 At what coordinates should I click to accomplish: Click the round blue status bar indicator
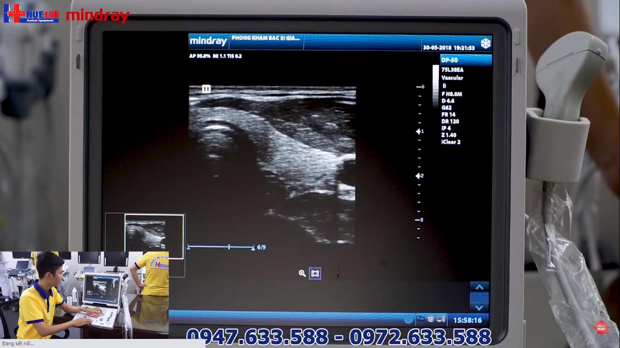pos(408,319)
